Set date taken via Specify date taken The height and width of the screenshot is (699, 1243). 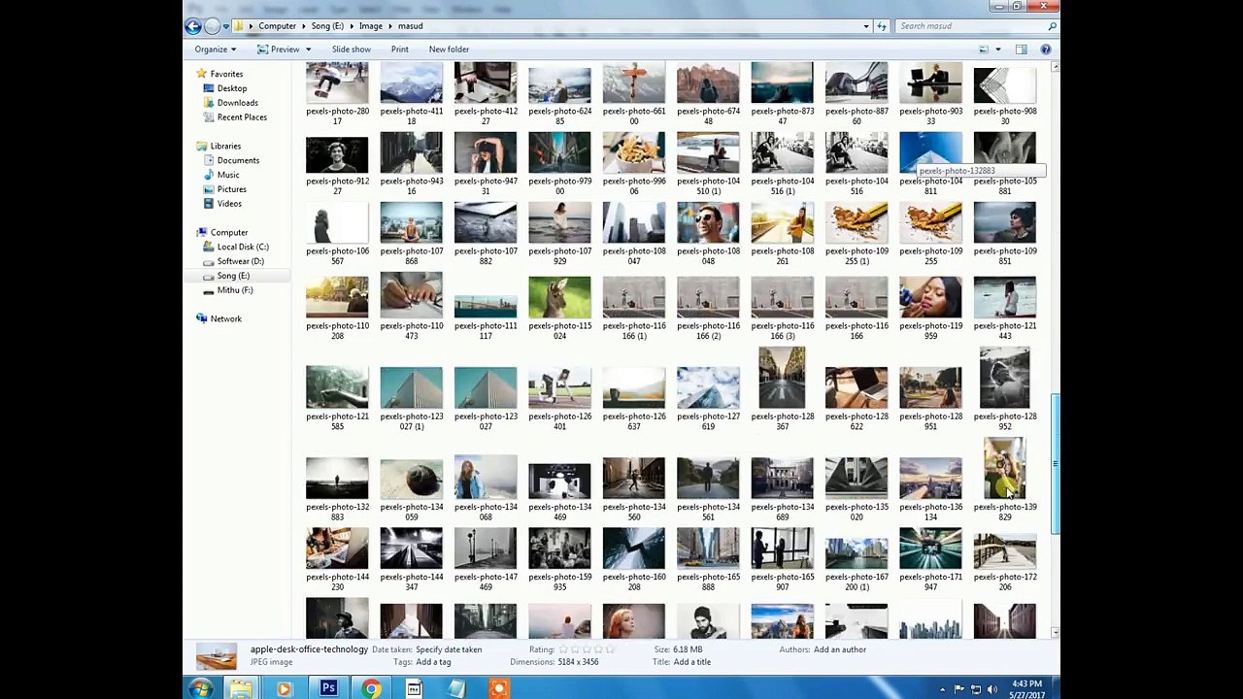(x=449, y=649)
